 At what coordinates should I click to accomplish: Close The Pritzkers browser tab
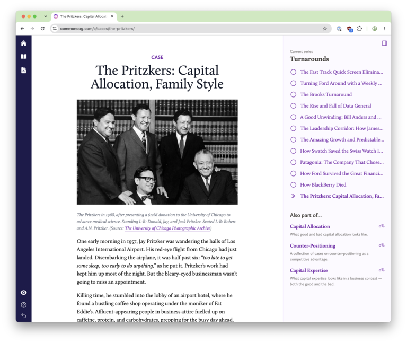(x=112, y=16)
